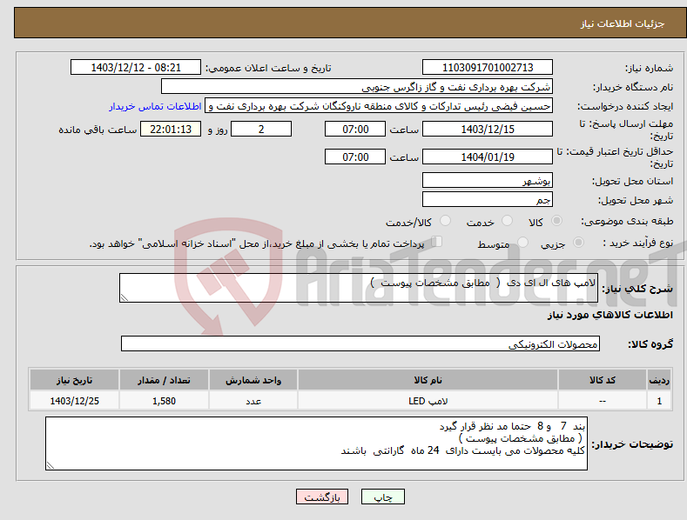687x520 pixels.
Task: Click the اطلاعات کالاهای مورد نیاز heading
Action: [610, 315]
